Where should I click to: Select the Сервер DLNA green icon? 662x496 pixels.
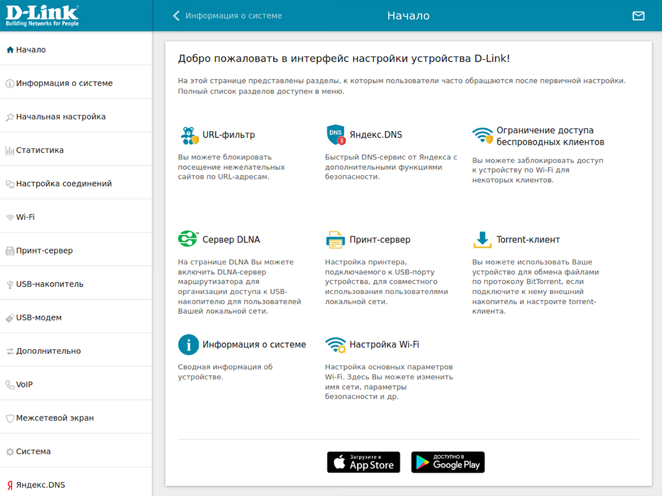pos(188,239)
